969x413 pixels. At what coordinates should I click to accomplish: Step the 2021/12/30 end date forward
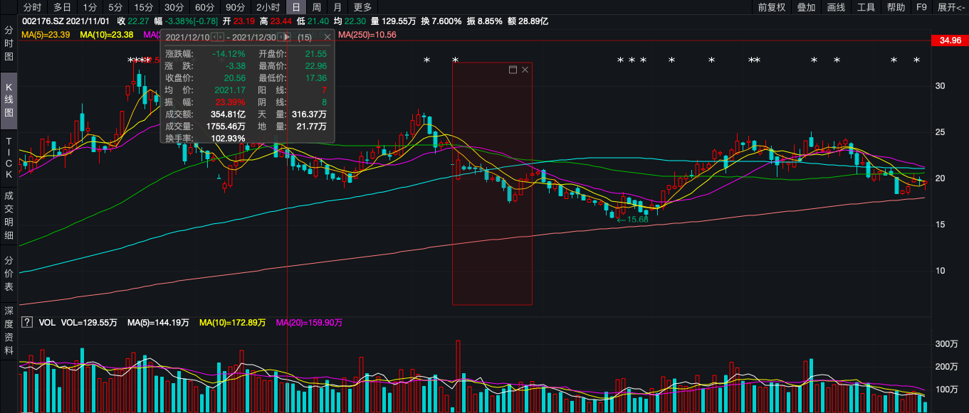(x=288, y=36)
